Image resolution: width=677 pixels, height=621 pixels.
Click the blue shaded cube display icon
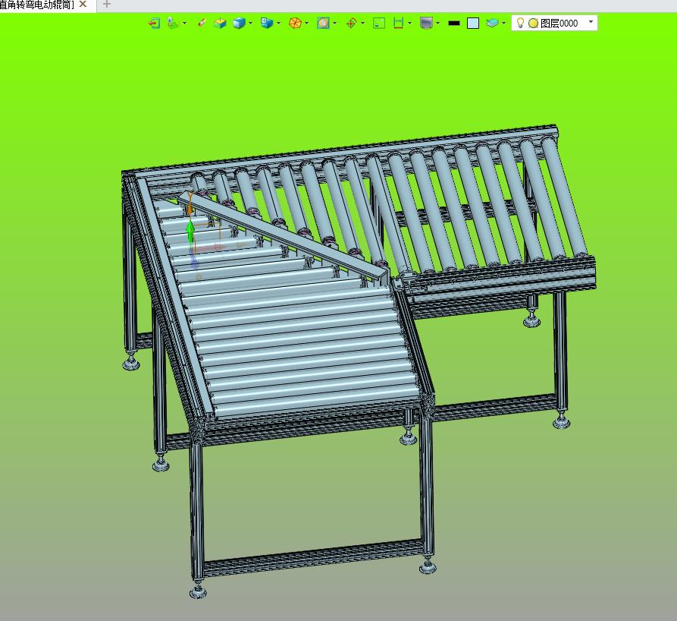click(x=239, y=23)
